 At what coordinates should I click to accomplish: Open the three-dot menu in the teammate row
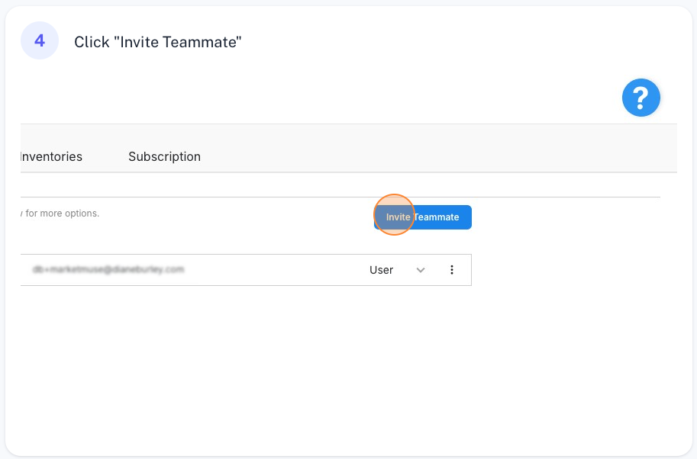pyautogui.click(x=452, y=270)
